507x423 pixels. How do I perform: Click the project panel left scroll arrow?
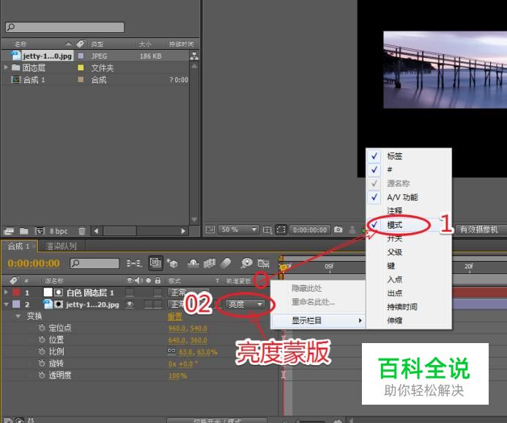click(x=96, y=231)
